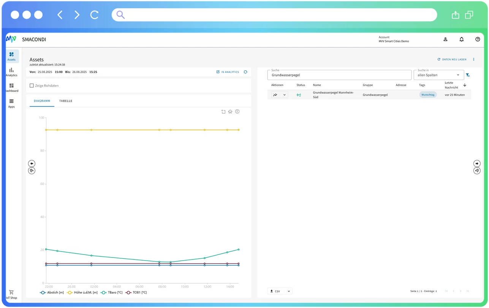Switch to the Diagramm tab
This screenshot has width=489, height=308.
pos(42,101)
